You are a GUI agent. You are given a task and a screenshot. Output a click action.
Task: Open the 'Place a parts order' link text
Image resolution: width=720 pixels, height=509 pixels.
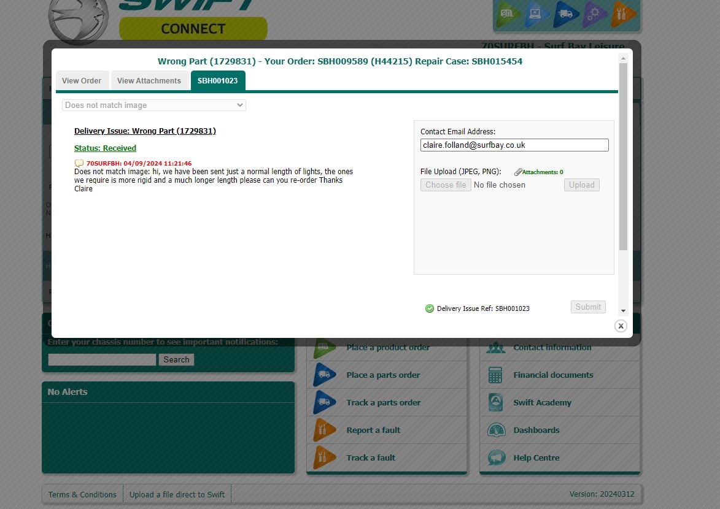pos(383,375)
